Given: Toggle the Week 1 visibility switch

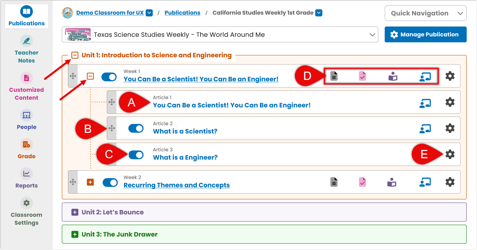Looking at the screenshot, I should (x=109, y=77).
